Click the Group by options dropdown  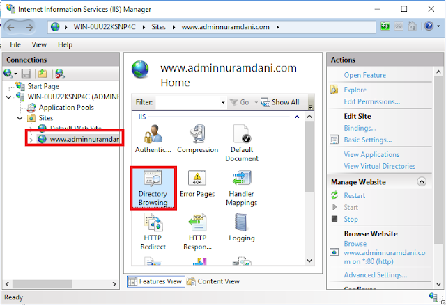point(311,108)
